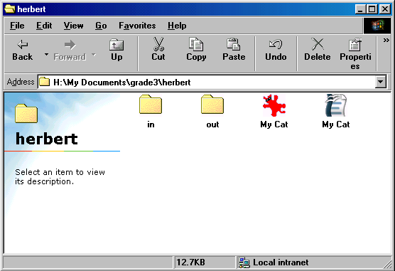Screen dimensions: 395x271
Task: Open the File menu
Action: 17,26
